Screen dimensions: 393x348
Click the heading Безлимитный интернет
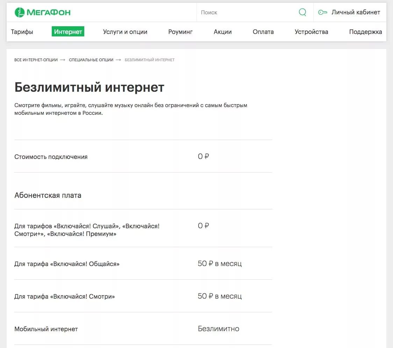89,87
